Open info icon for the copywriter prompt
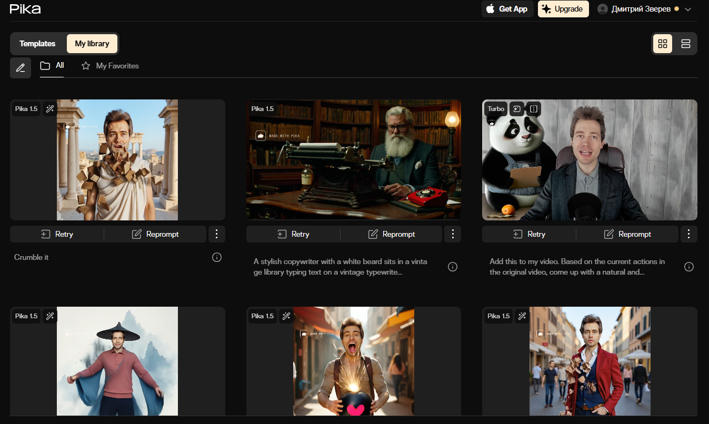The height and width of the screenshot is (424, 709). pos(452,267)
